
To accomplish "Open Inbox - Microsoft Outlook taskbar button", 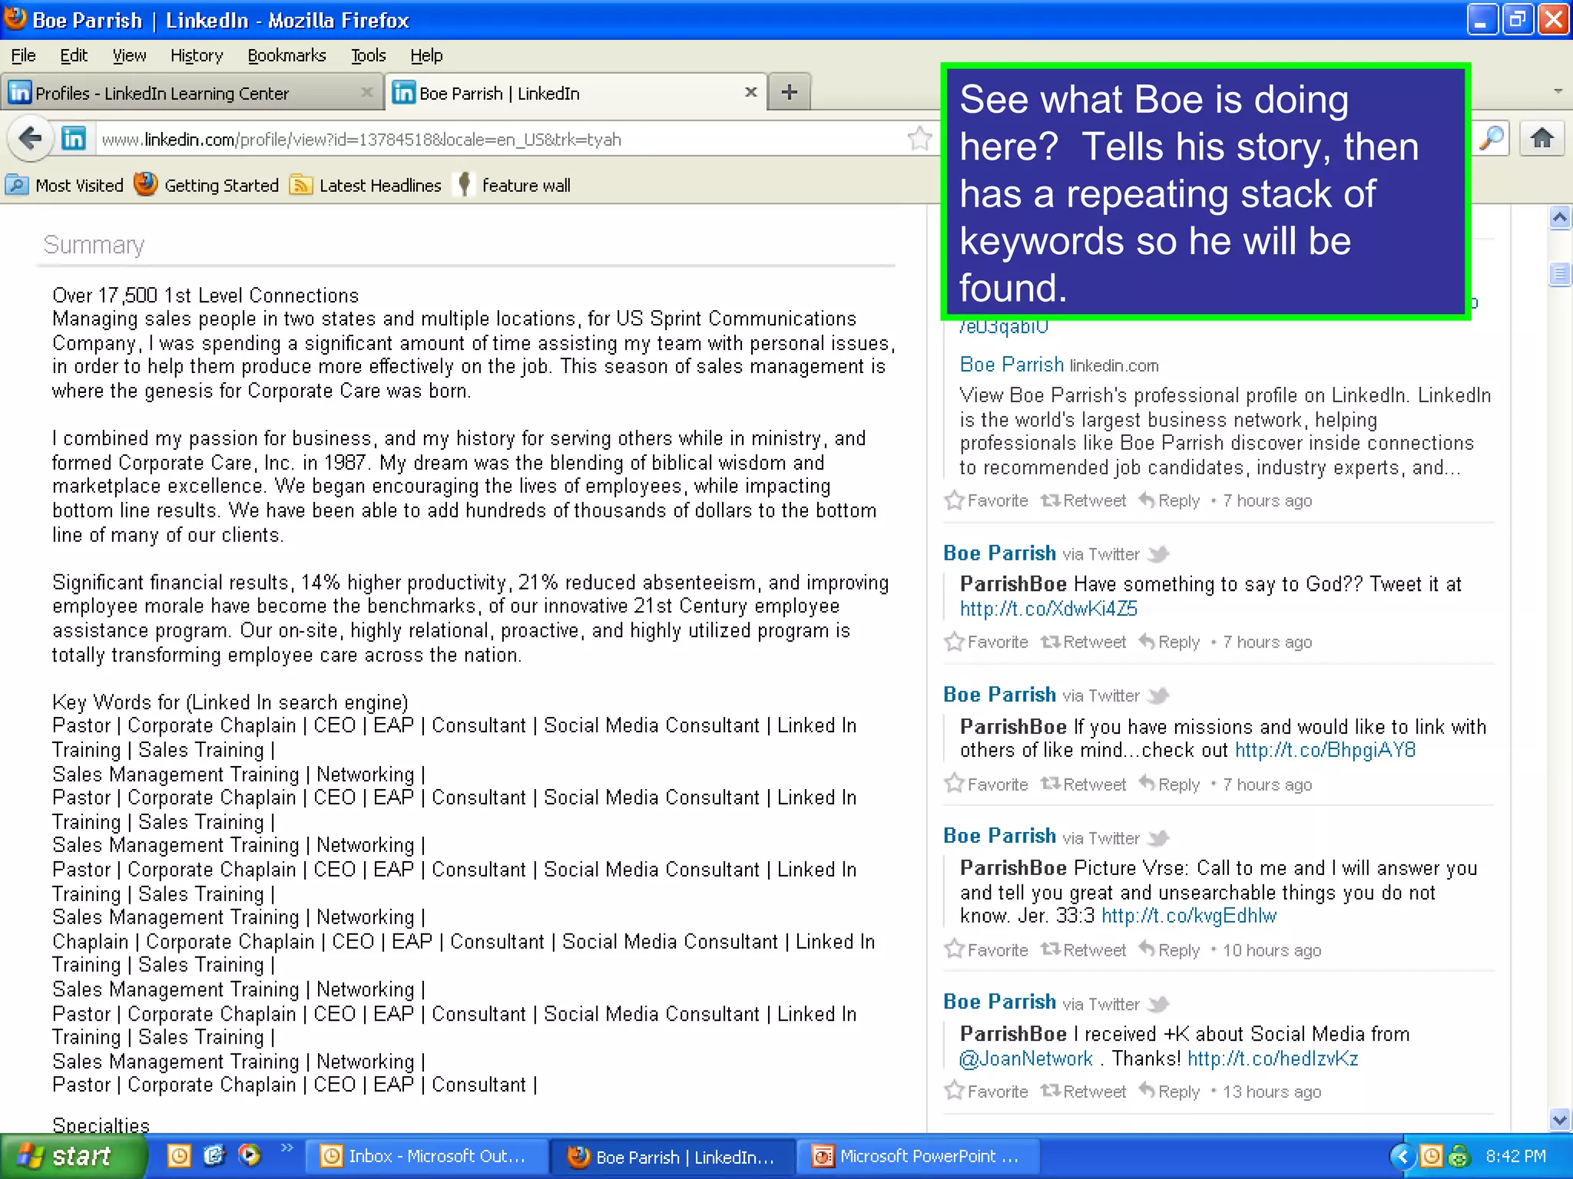I will [427, 1156].
